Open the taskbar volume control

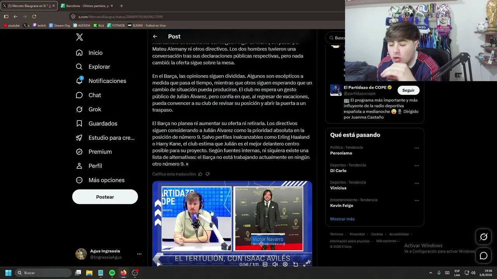pos(473,273)
